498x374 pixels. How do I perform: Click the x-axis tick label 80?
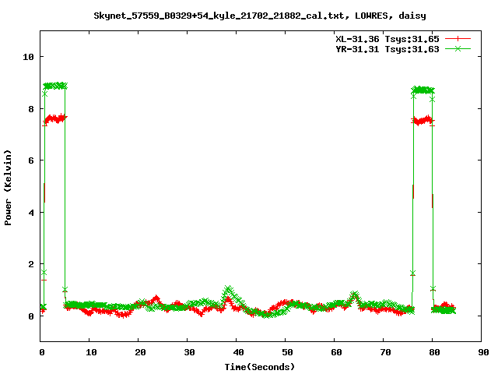click(434, 352)
